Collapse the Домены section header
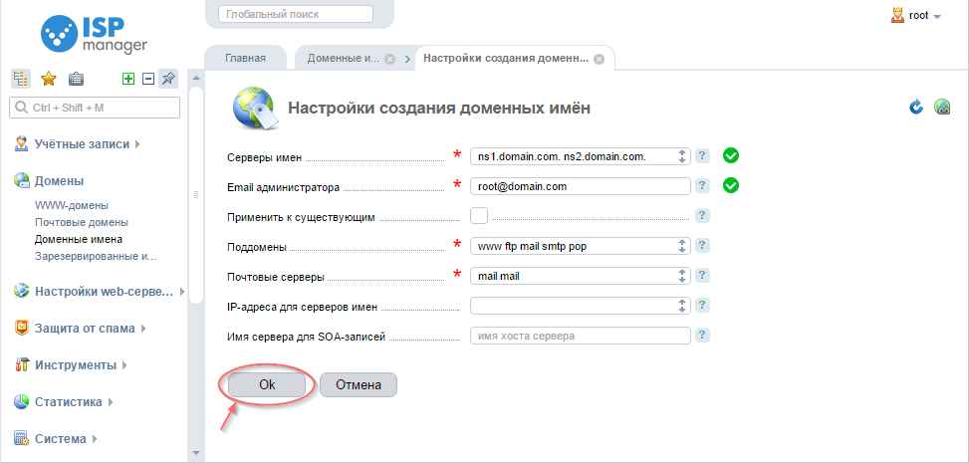The image size is (969, 463). click(60, 180)
